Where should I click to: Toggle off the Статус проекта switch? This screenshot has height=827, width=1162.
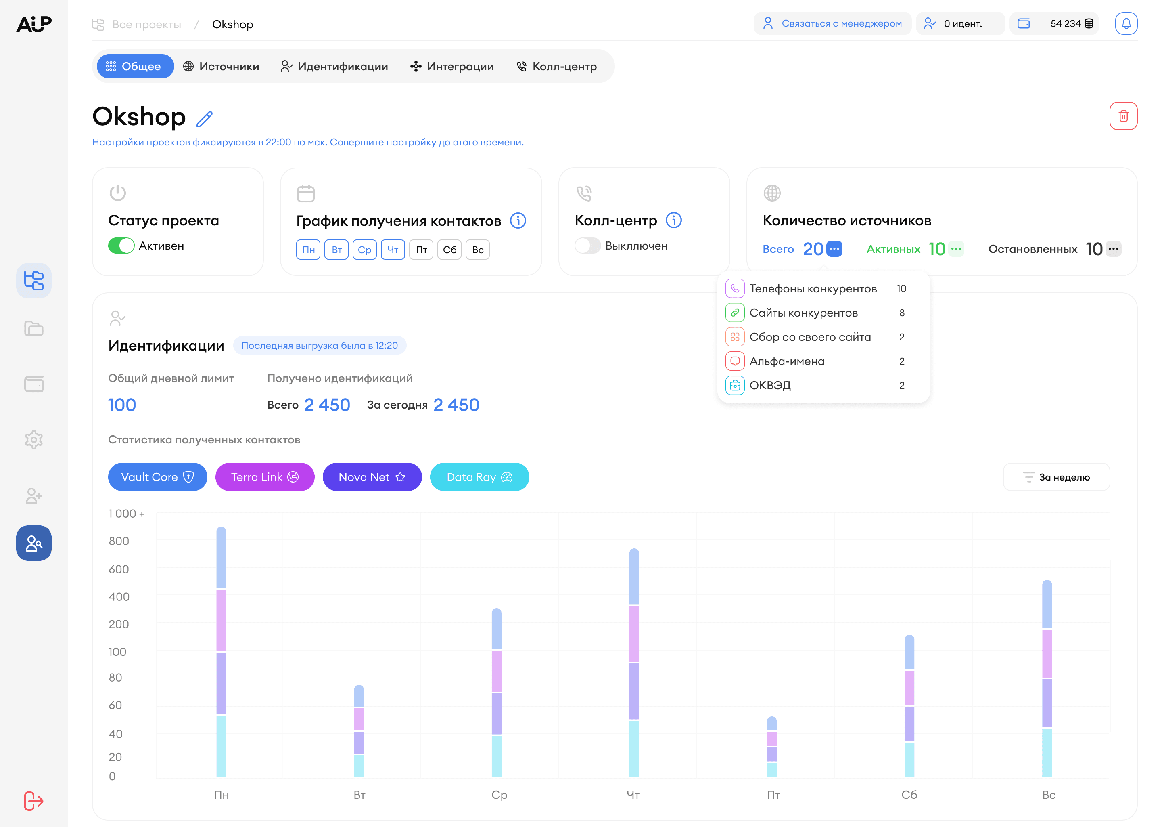pos(121,246)
